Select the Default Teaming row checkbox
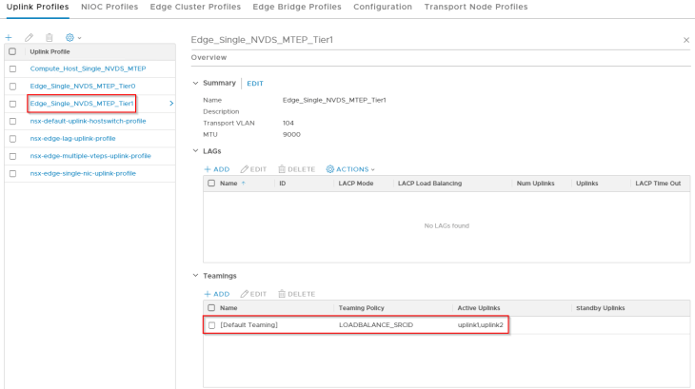The image size is (695, 389). coord(211,325)
